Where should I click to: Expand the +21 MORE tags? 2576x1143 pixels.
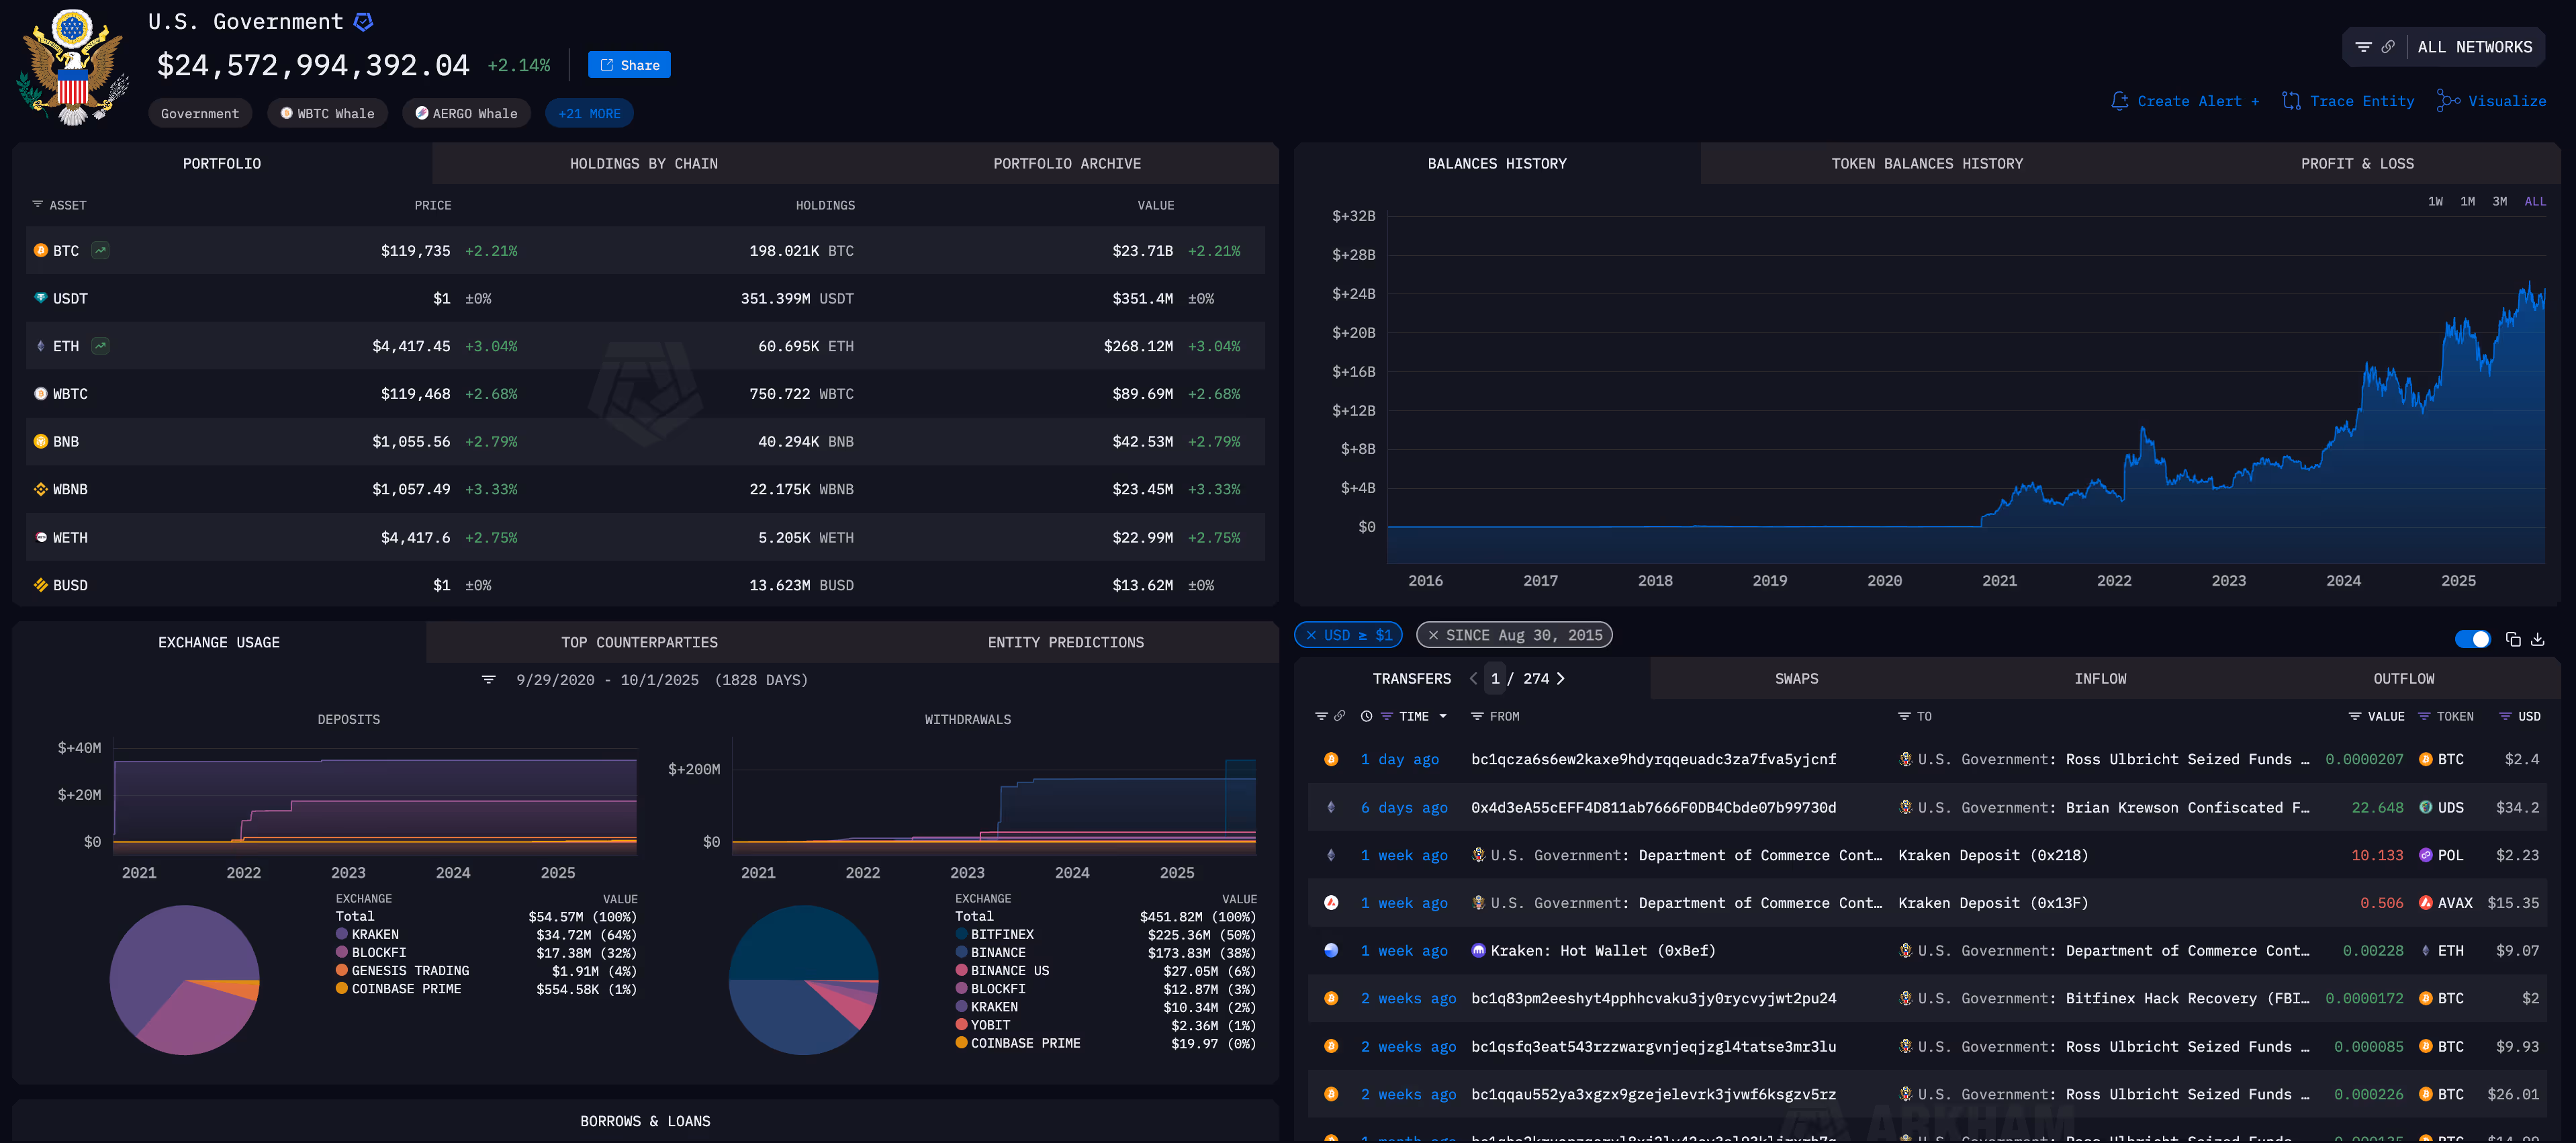[589, 114]
